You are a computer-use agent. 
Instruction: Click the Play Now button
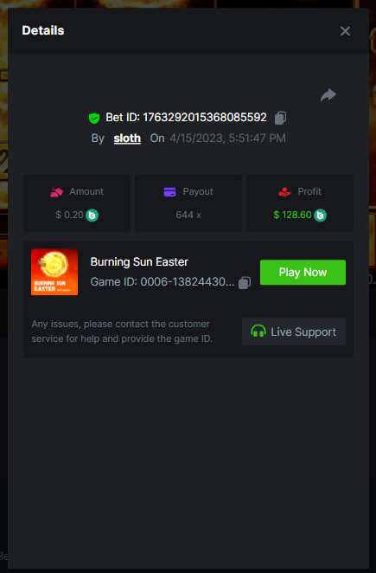[303, 273]
